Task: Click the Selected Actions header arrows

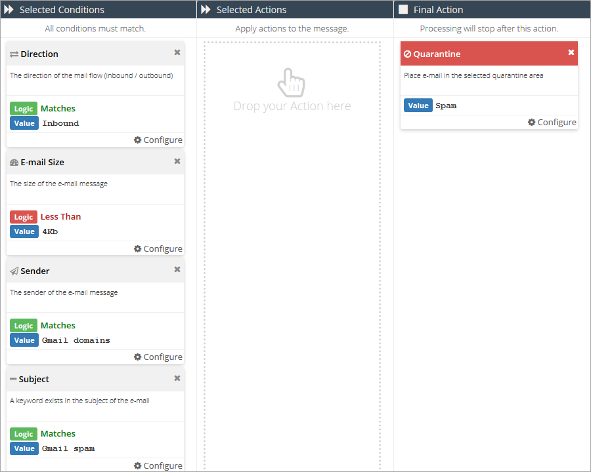Action: (206, 10)
